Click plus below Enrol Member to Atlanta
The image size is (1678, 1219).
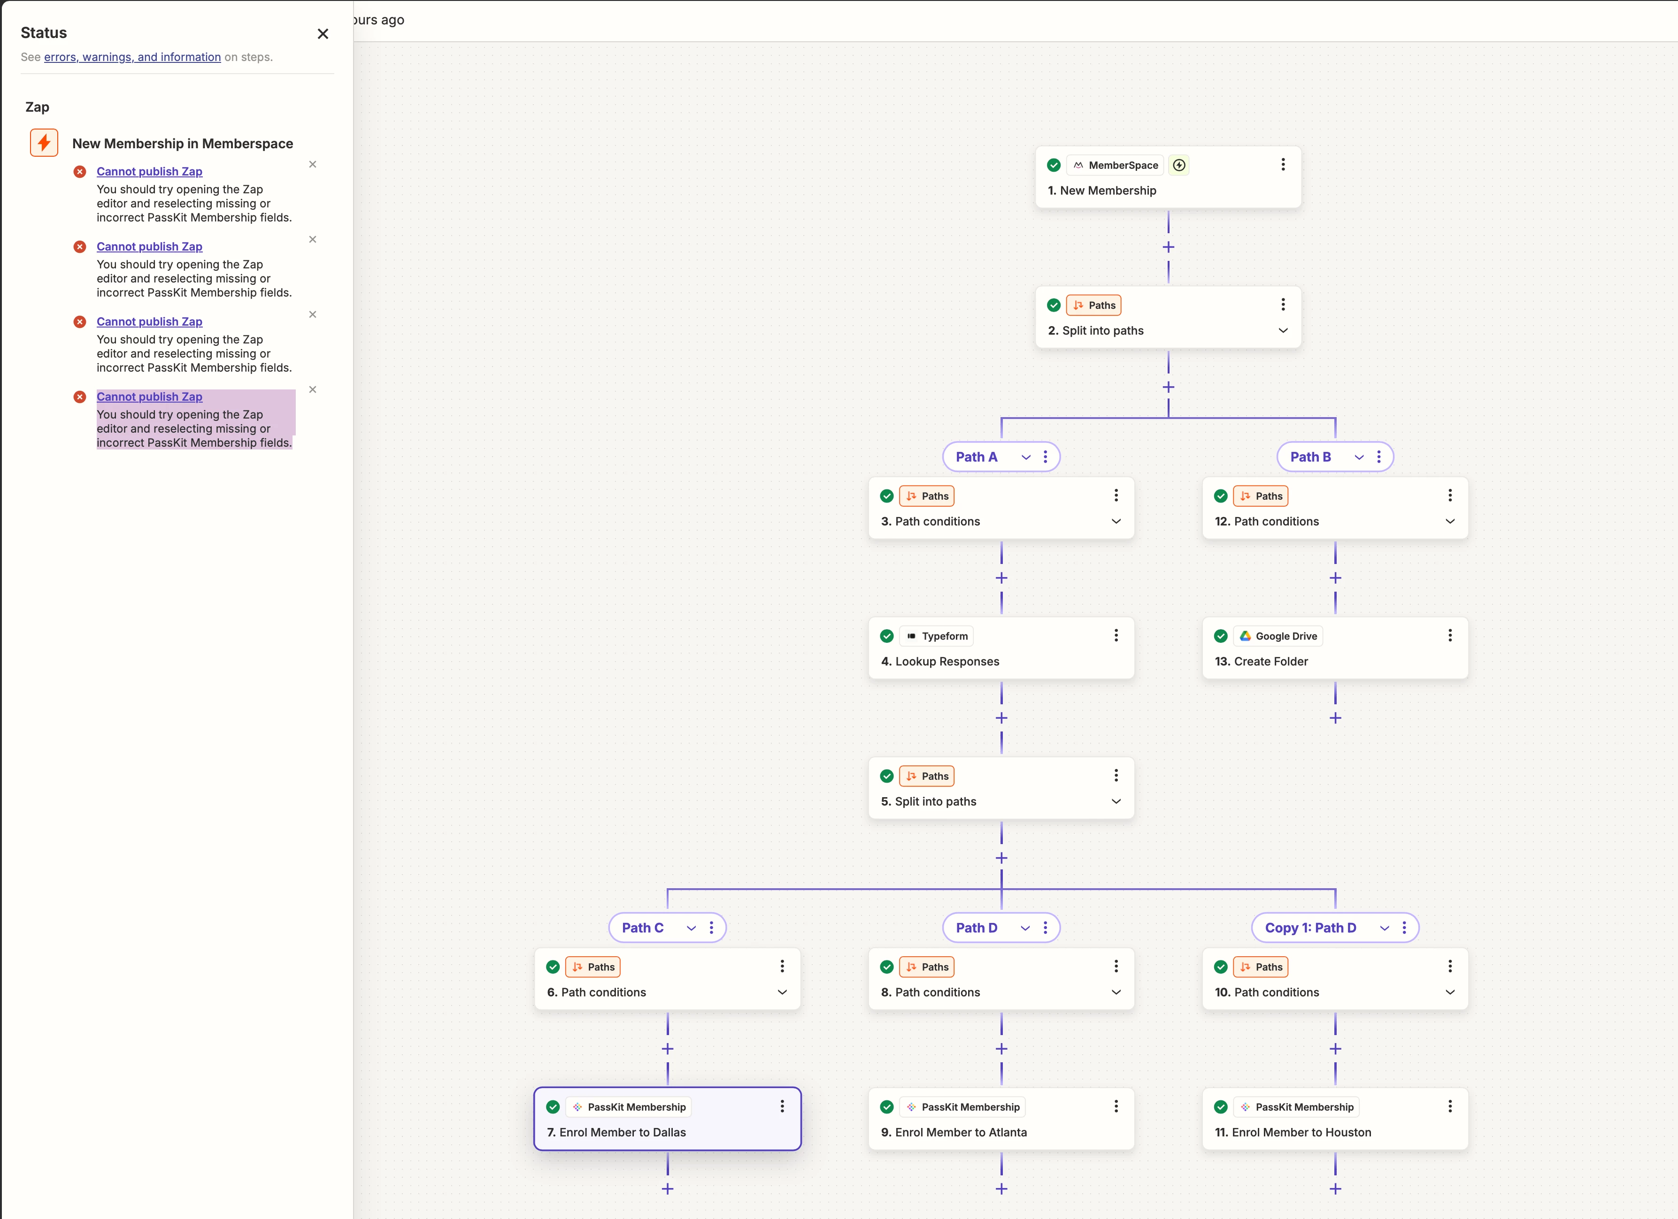click(1001, 1189)
